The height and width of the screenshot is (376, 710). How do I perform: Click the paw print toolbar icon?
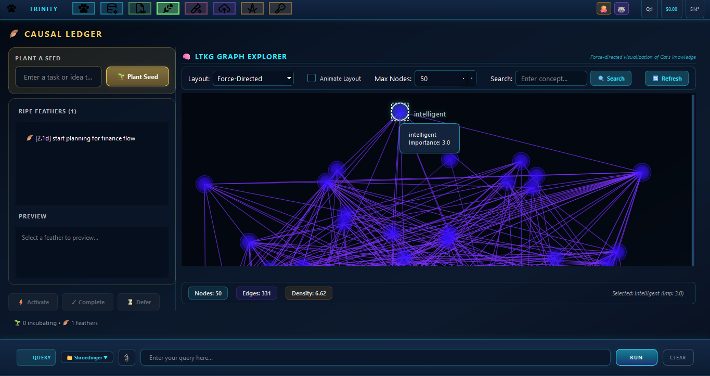(83, 8)
